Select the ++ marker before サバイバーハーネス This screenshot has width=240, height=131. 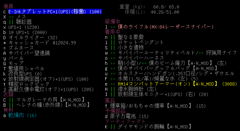click(113, 58)
